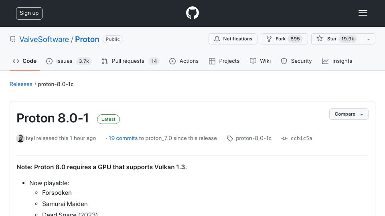Click the Actions play icon

172,61
